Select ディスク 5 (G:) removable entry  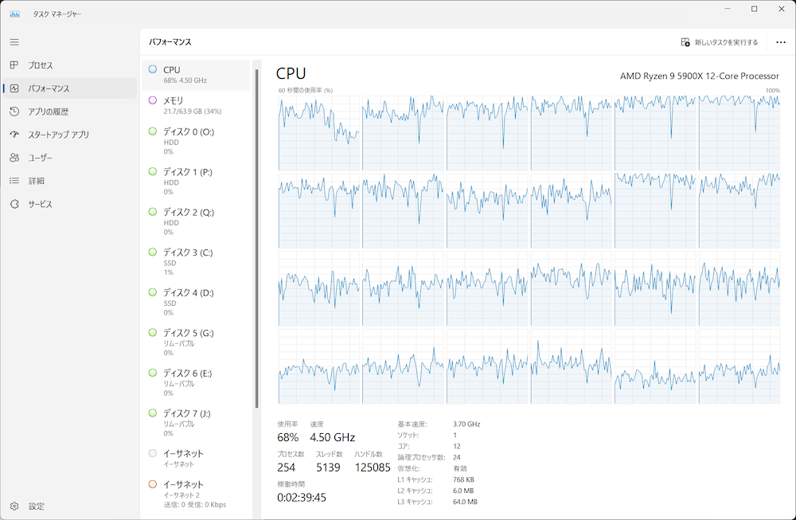(x=196, y=342)
